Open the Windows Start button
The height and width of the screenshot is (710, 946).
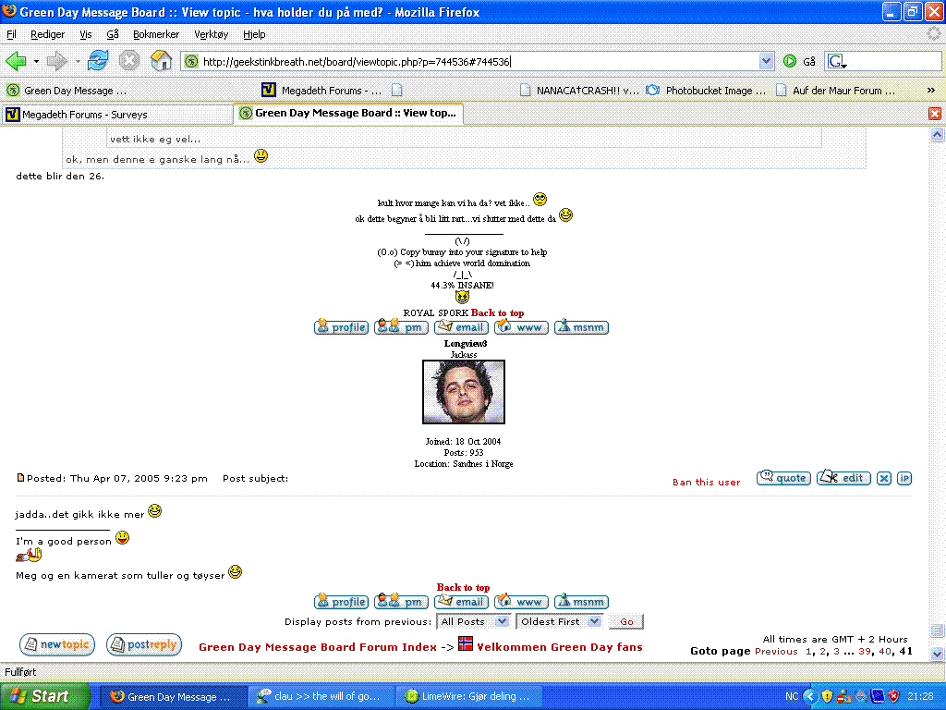click(x=45, y=696)
